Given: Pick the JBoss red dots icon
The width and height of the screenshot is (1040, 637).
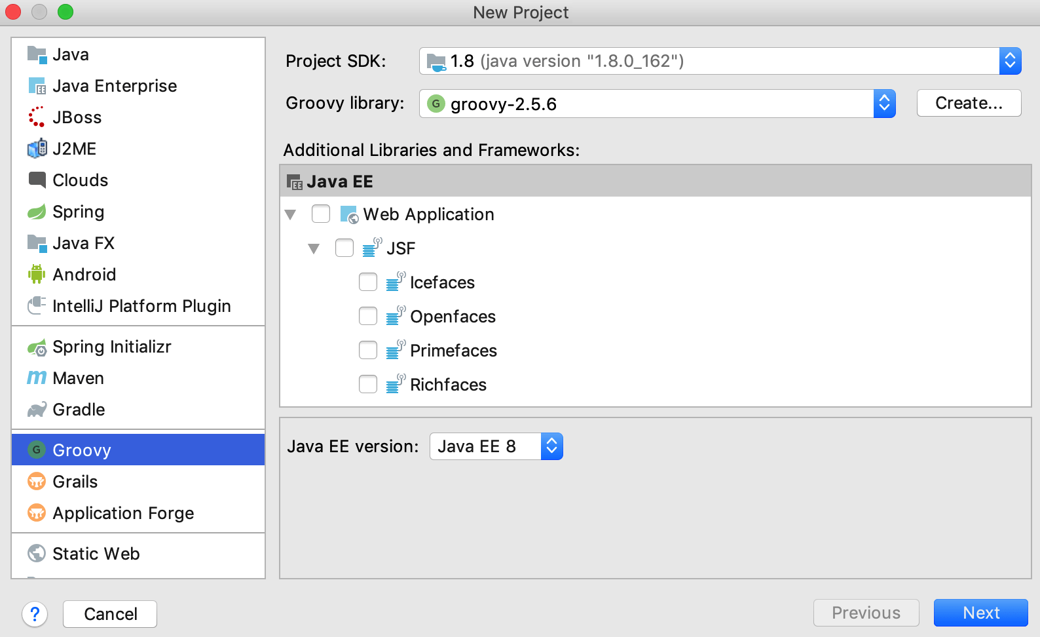Looking at the screenshot, I should pyautogui.click(x=37, y=117).
